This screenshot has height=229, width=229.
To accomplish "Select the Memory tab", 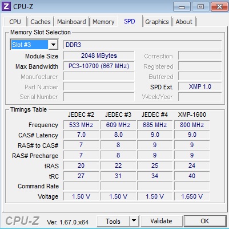I will tap(103, 22).
